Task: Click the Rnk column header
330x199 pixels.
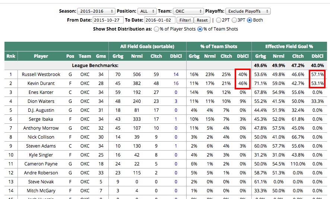Action: pos(11,56)
